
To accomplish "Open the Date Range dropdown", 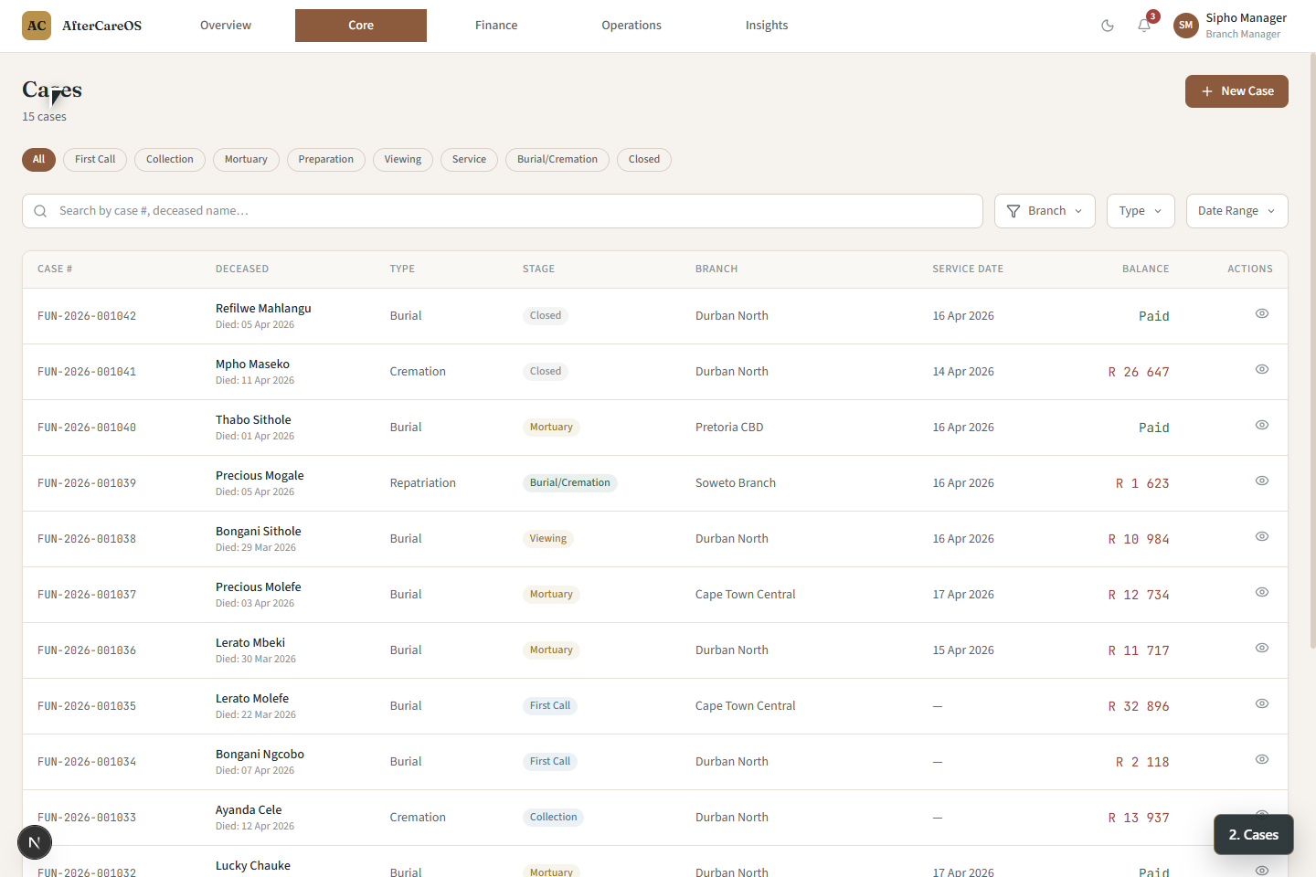I will [x=1236, y=211].
